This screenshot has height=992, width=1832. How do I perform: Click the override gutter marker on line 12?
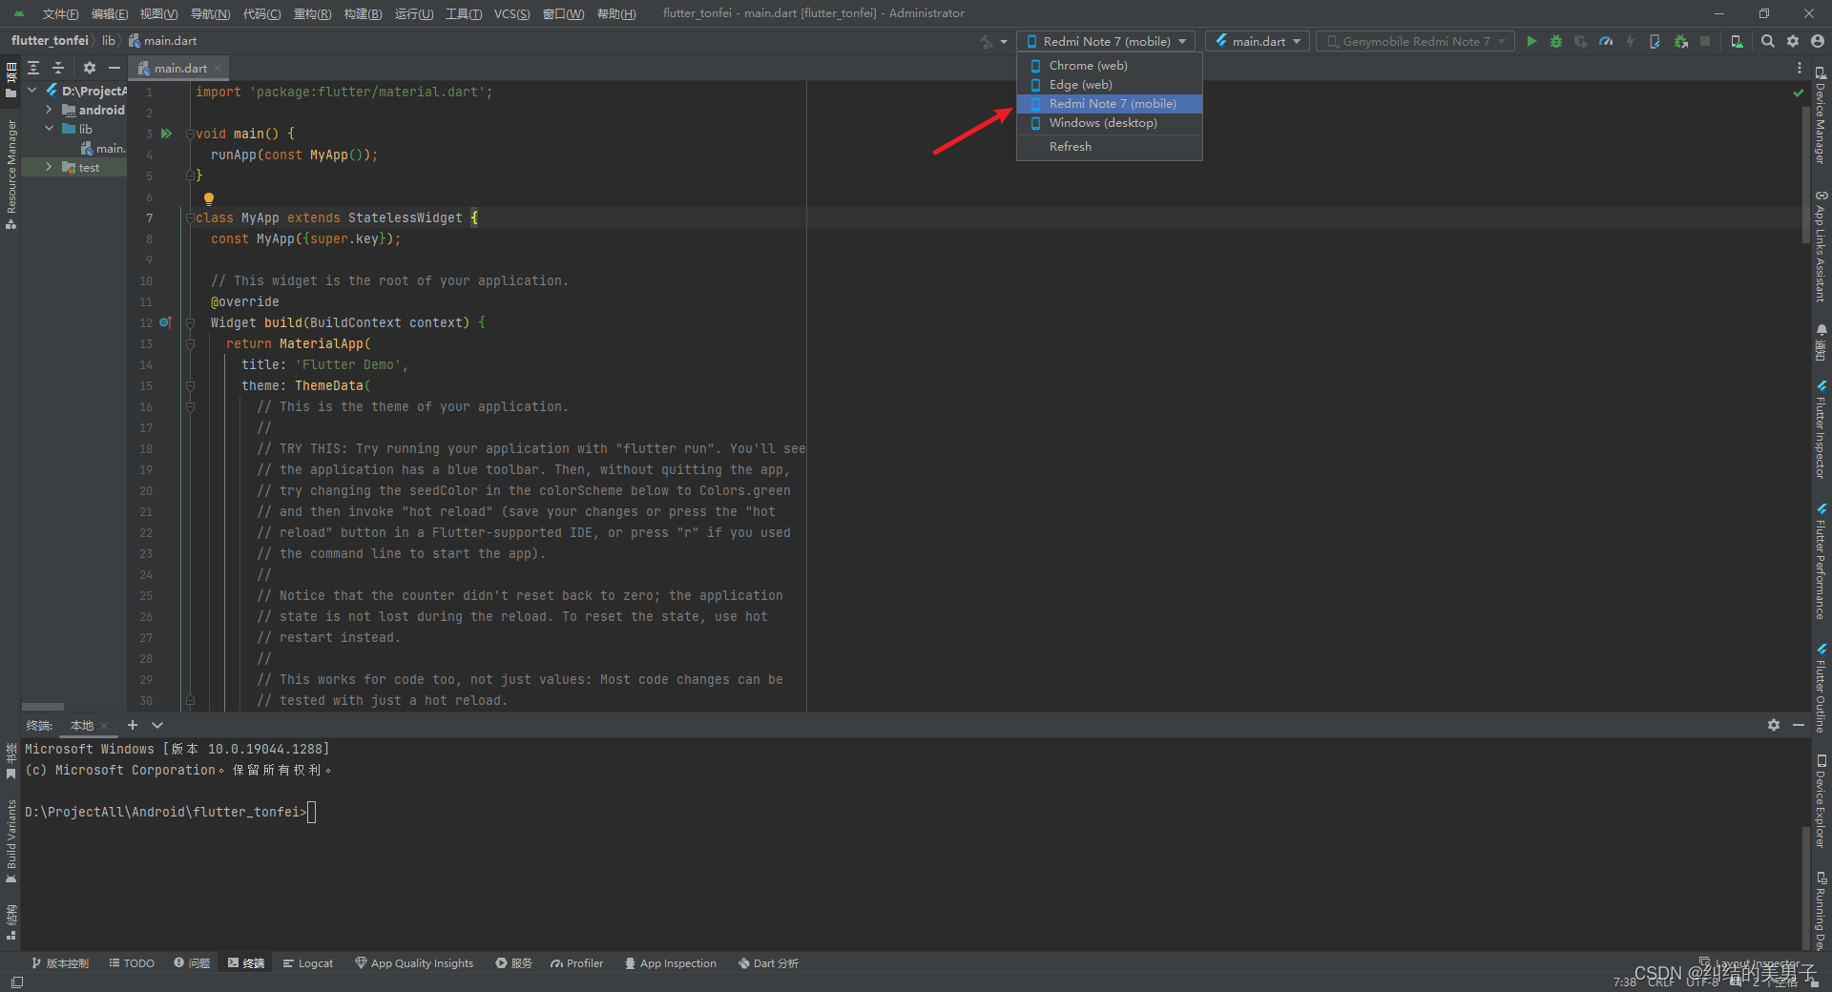click(164, 322)
